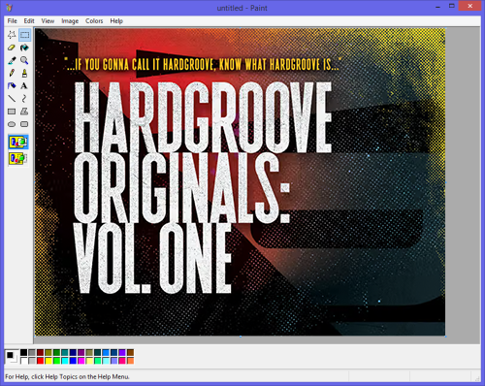The height and width of the screenshot is (386, 485).
Task: Select the Rounded Rectangle tool
Action: tap(24, 124)
